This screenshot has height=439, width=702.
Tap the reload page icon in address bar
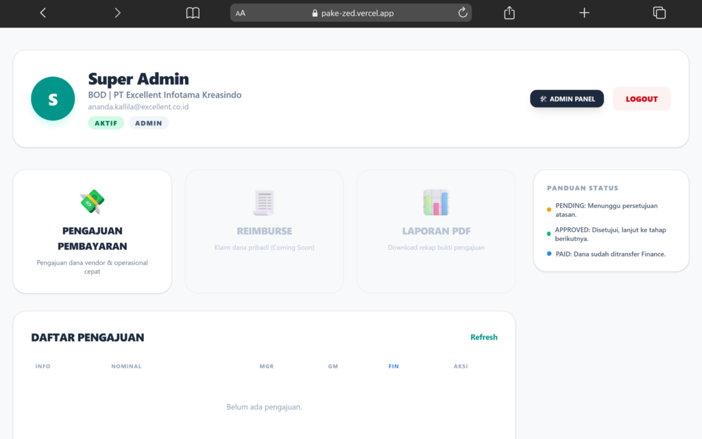click(x=463, y=13)
